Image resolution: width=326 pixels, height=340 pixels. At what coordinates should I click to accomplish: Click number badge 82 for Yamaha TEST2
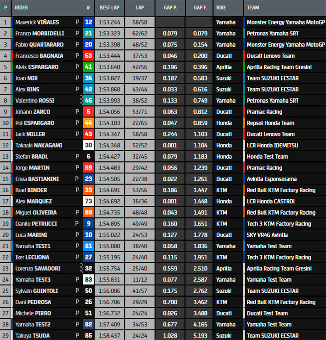88,324
